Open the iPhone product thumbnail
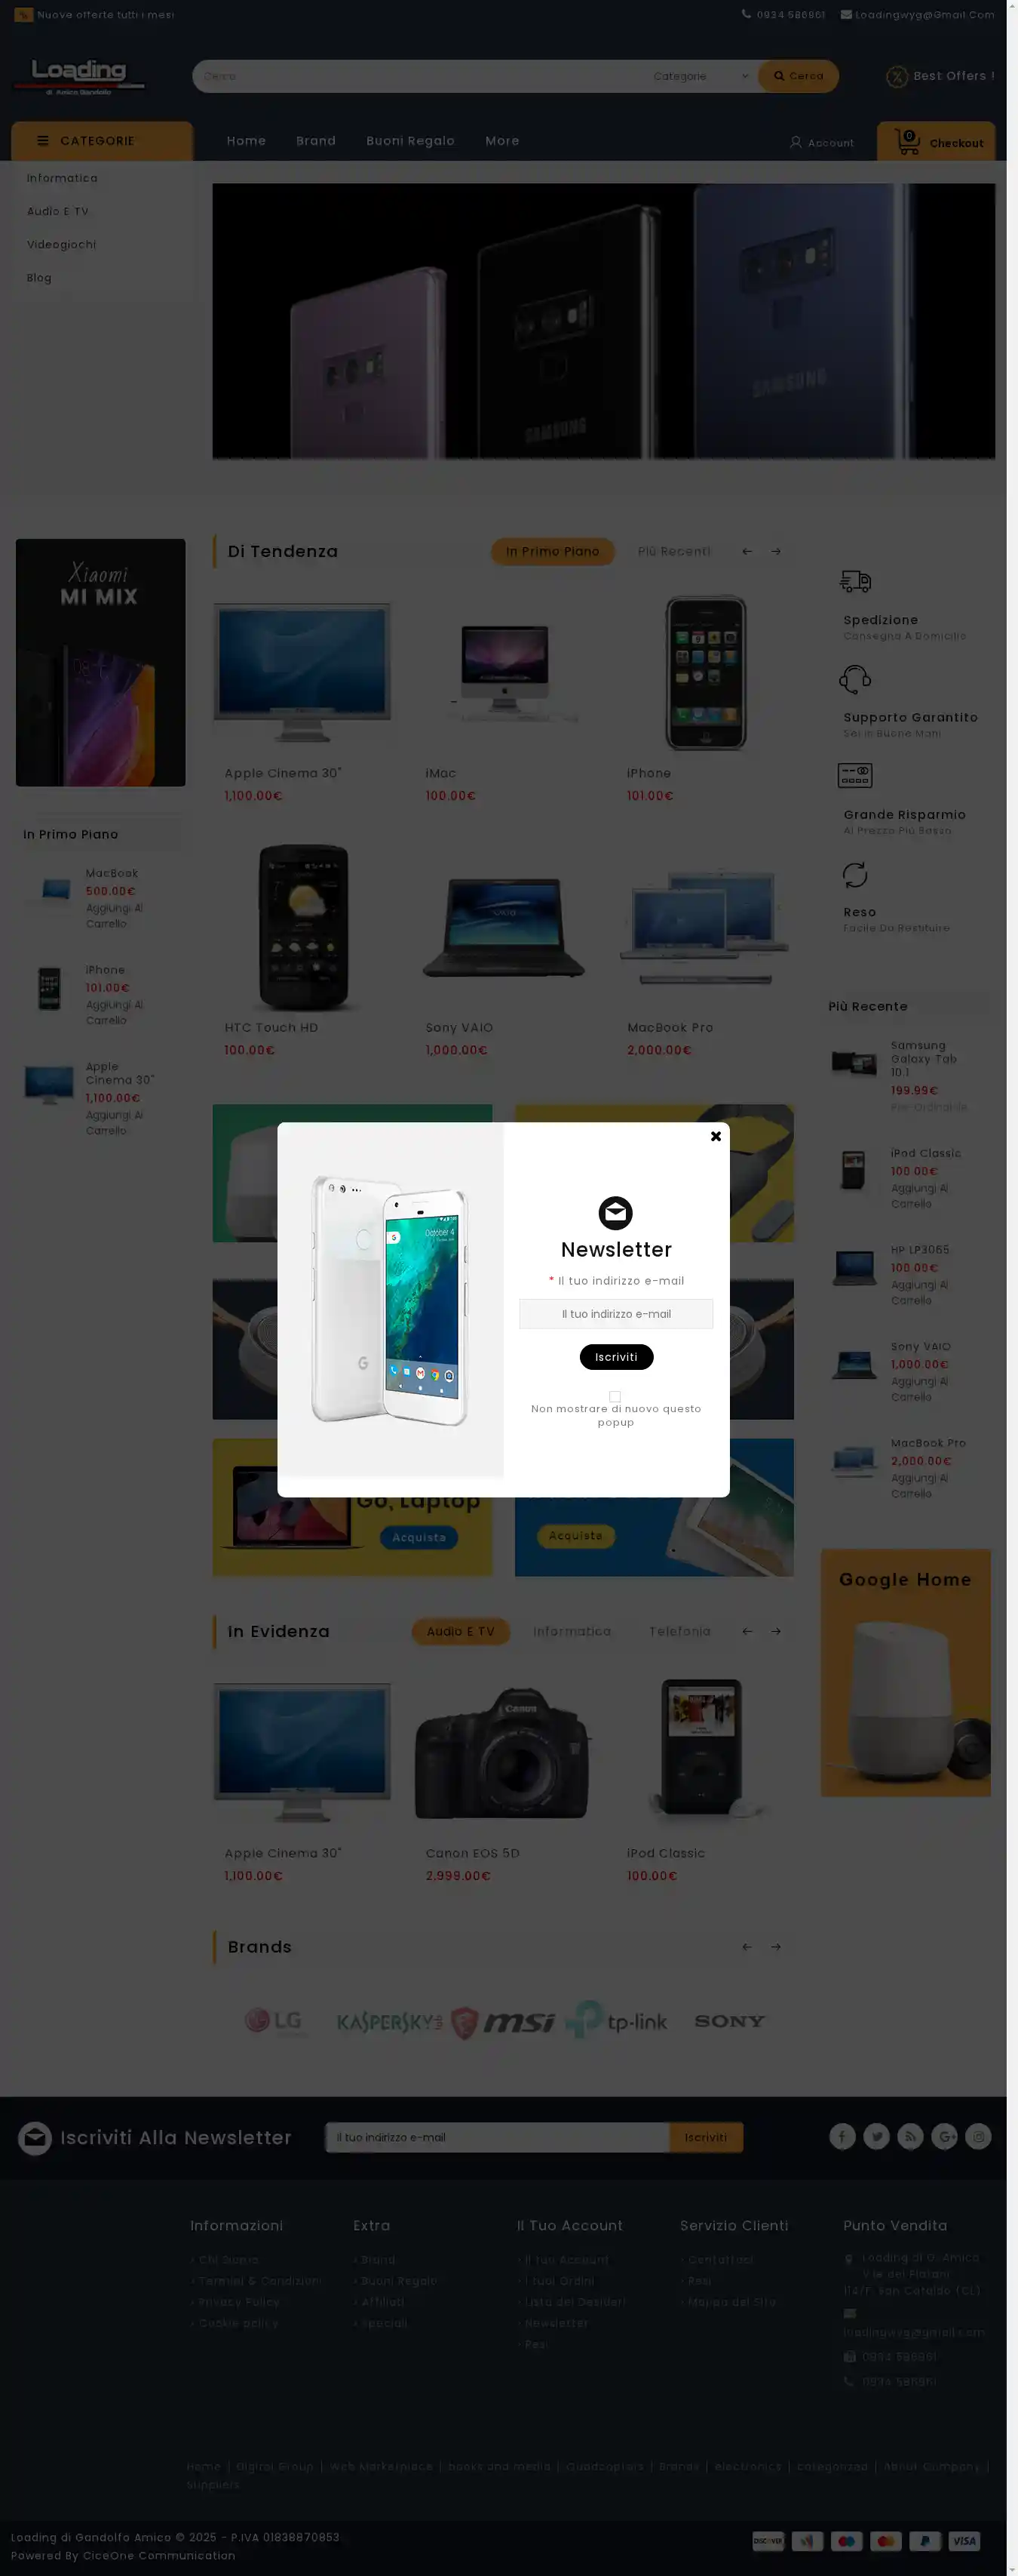 705,673
